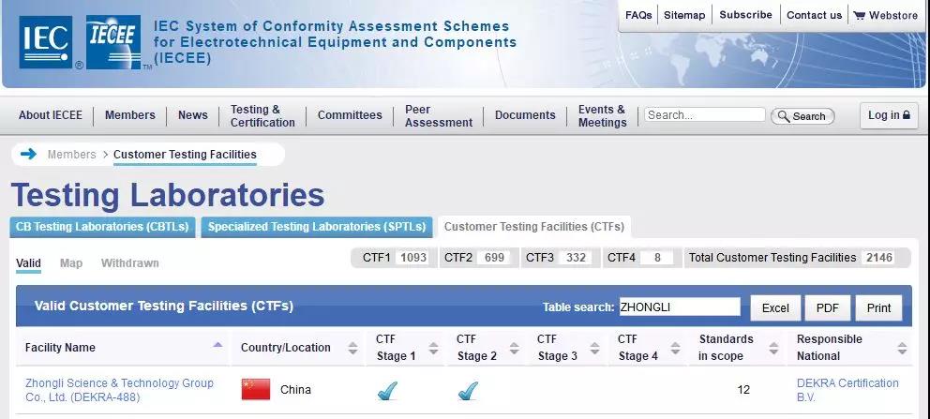Click the CTF Stage 1 checkmark
This screenshot has height=419, width=930.
(386, 391)
